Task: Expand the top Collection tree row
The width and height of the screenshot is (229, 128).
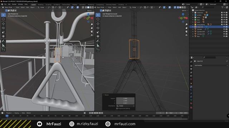Action: click(193, 13)
